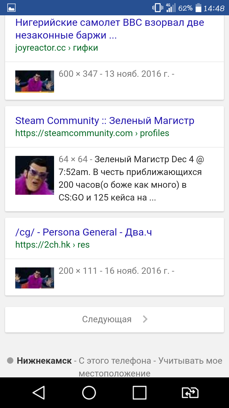This screenshot has height=408, width=229.
Task: Go to next page via Следующая
Action: 114,319
